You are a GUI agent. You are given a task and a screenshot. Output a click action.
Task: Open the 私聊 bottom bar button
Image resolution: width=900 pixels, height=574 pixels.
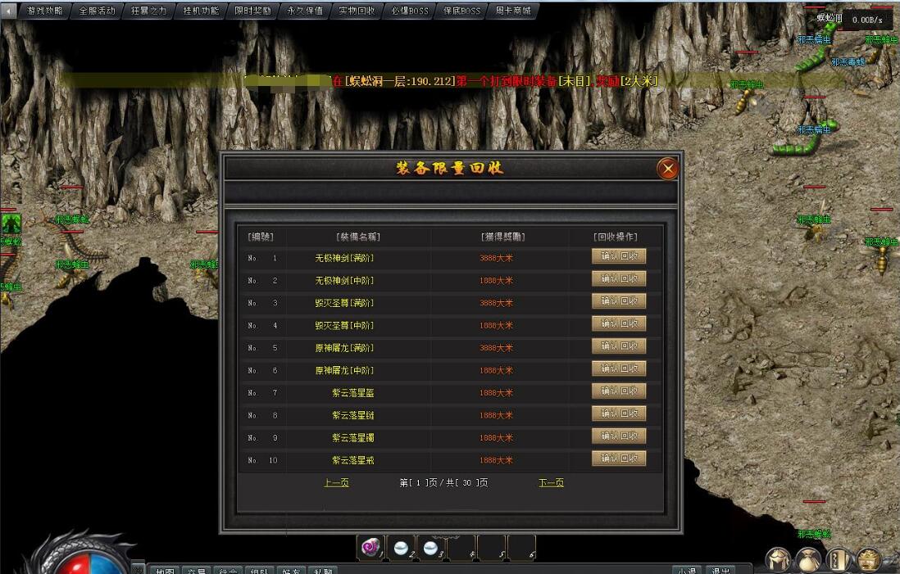pos(323,571)
